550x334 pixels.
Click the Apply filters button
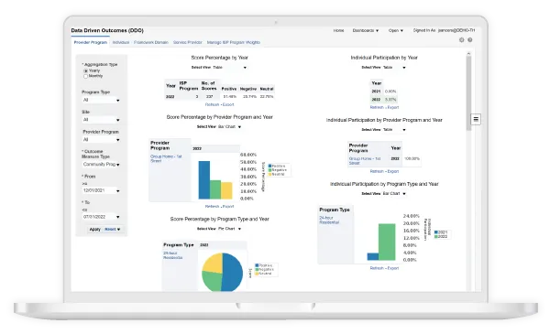tap(95, 230)
